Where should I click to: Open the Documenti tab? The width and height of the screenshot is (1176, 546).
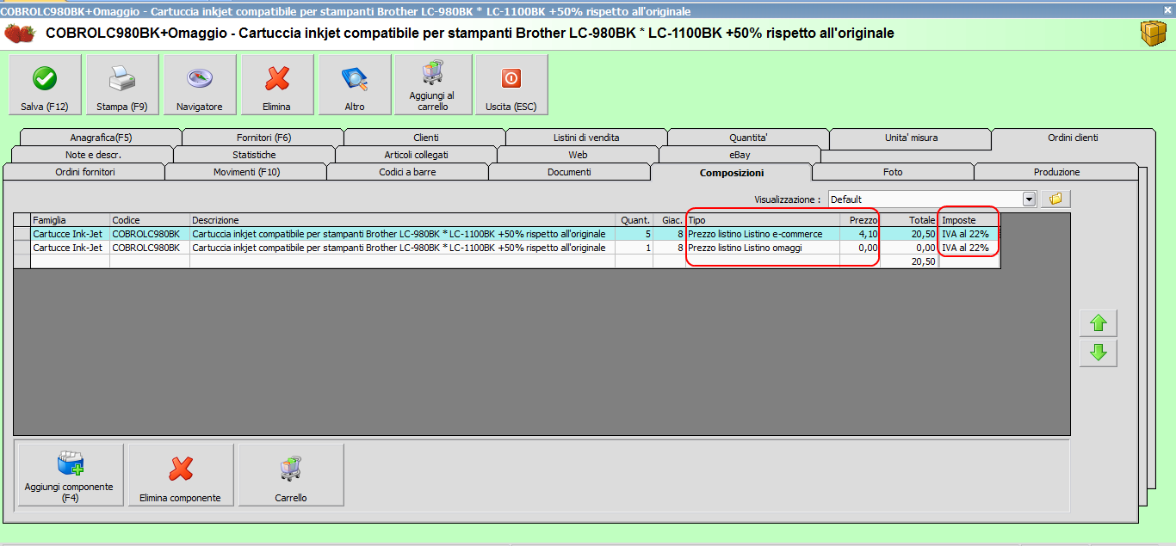click(x=569, y=172)
